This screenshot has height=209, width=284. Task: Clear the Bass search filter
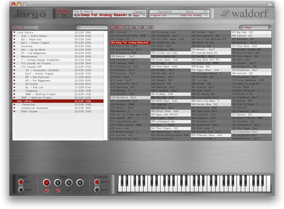click(269, 27)
